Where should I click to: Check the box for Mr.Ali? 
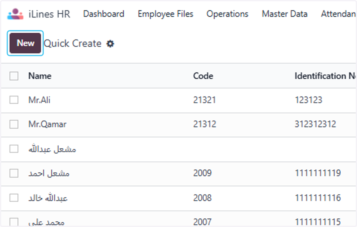tap(14, 100)
